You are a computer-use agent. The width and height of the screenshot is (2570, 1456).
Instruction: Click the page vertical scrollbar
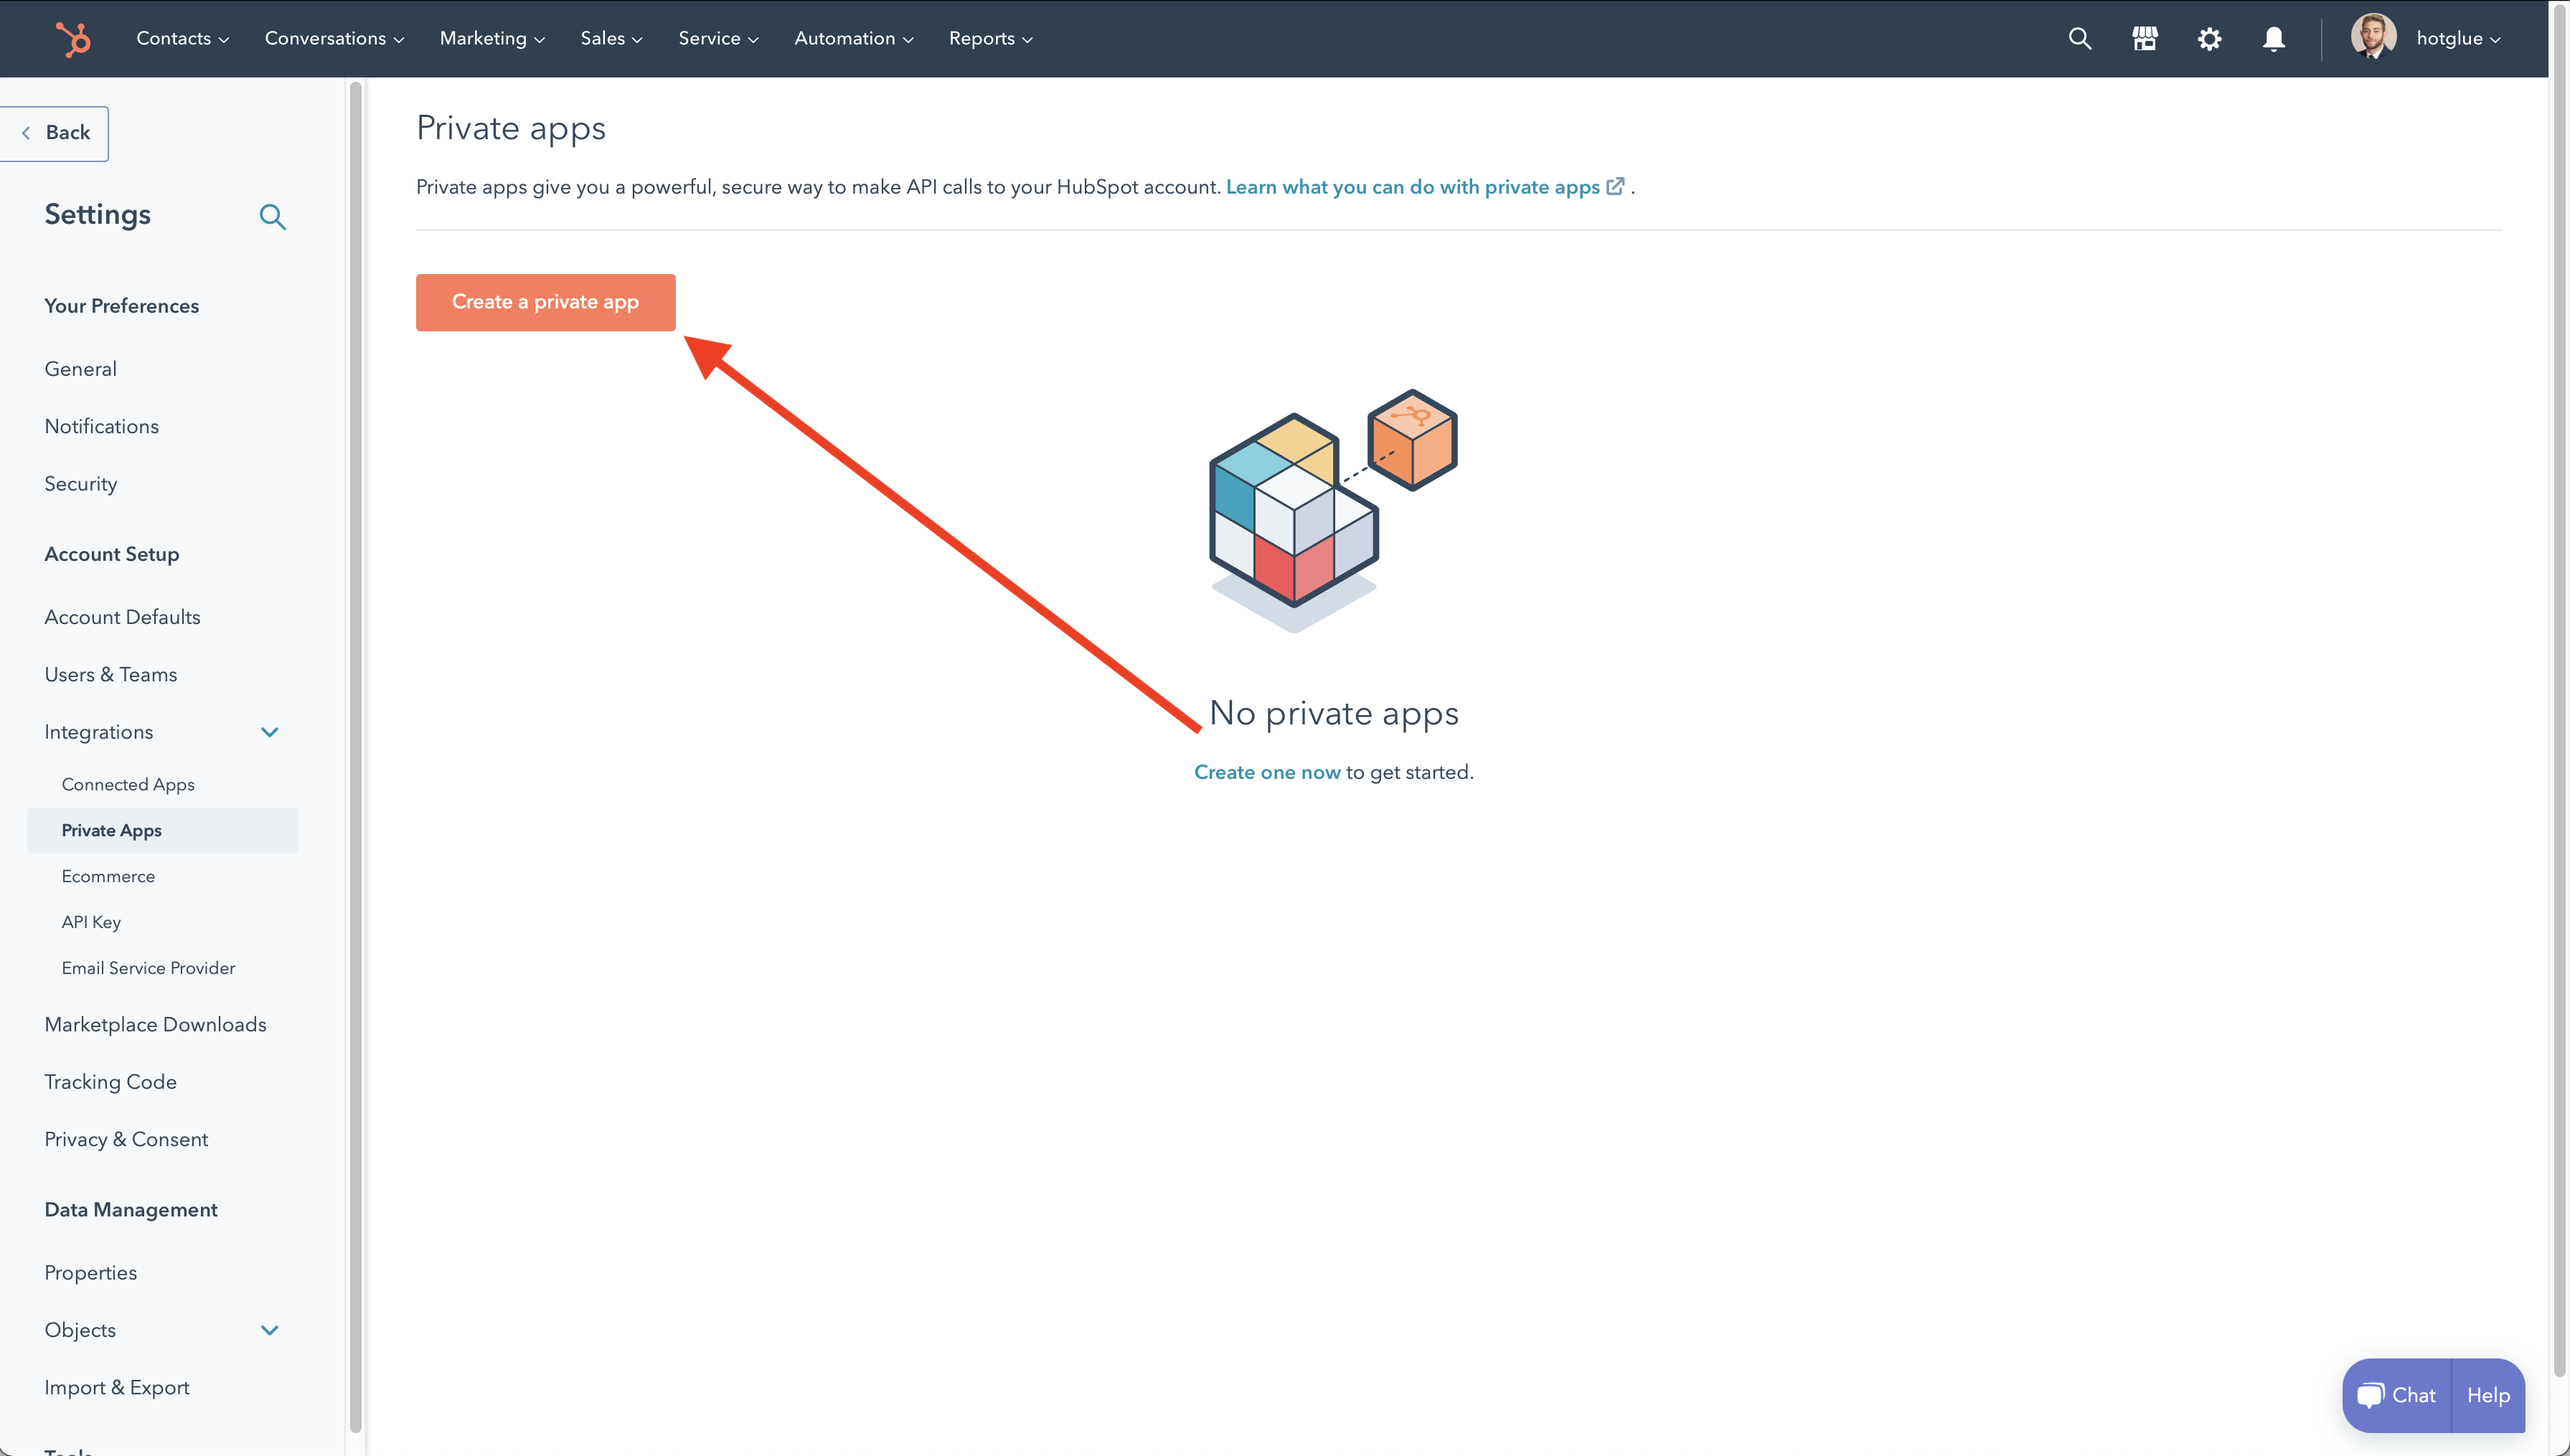click(2559, 690)
